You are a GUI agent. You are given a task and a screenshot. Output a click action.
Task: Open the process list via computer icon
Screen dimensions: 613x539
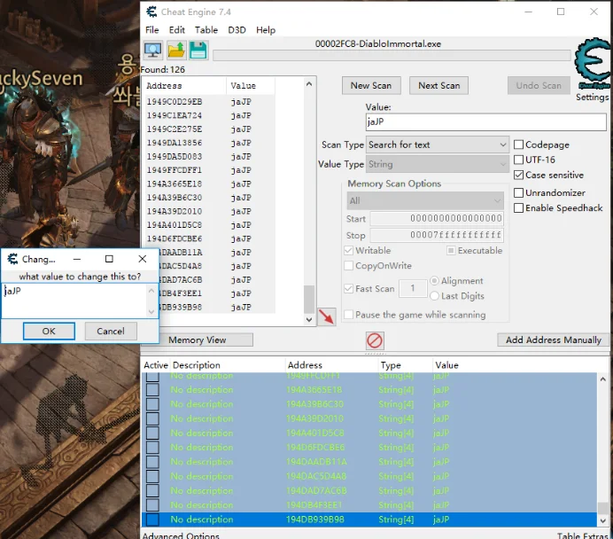(153, 51)
